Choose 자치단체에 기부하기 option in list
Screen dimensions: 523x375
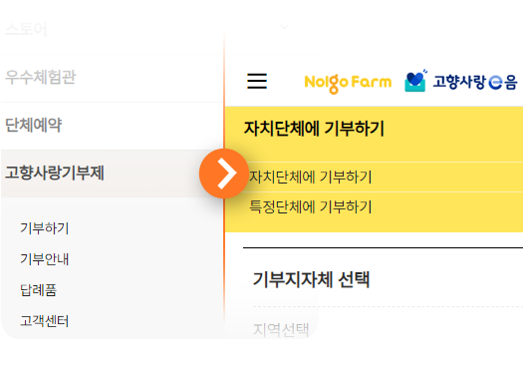click(310, 177)
